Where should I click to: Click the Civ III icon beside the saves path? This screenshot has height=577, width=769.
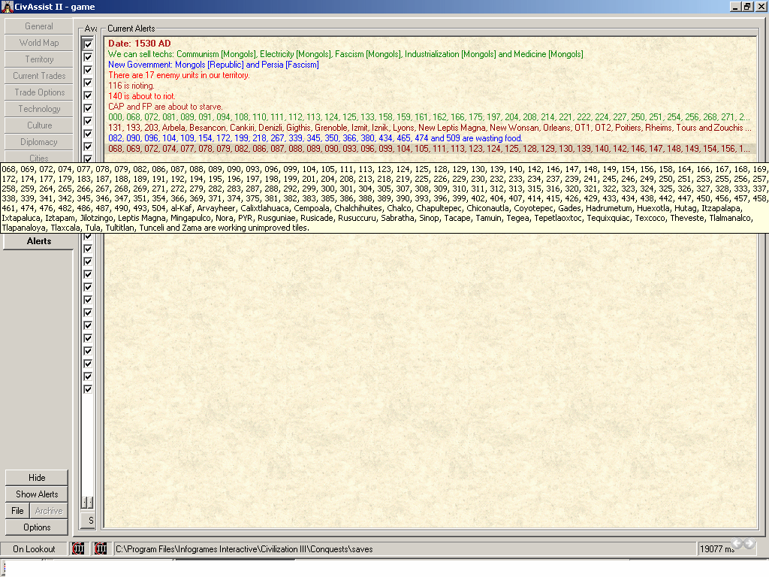tap(101, 548)
